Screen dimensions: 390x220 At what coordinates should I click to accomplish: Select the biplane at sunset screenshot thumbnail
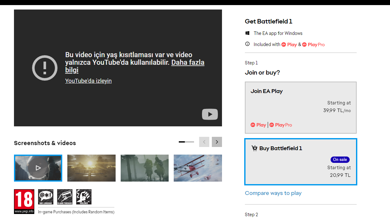(x=91, y=168)
